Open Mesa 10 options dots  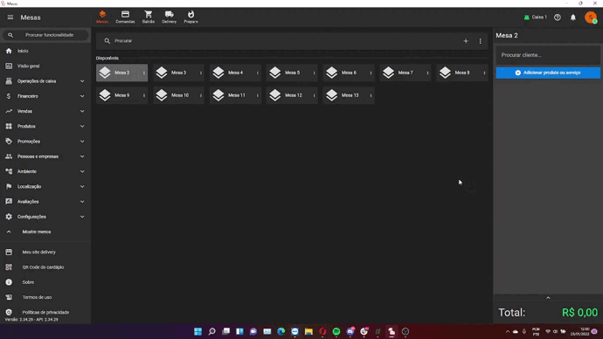pyautogui.click(x=201, y=95)
